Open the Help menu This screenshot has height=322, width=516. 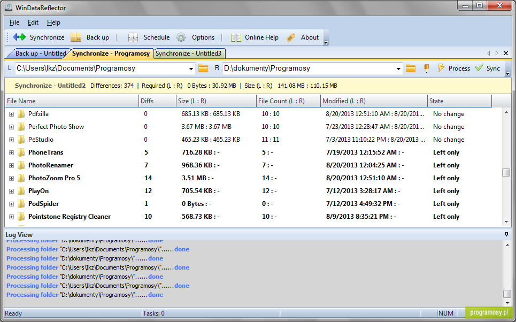tap(53, 22)
